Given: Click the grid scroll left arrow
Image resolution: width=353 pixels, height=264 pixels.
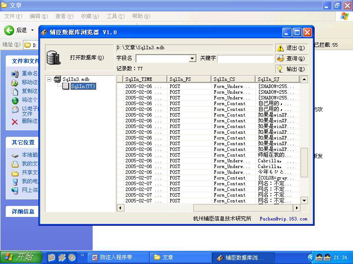Looking at the screenshot, I should pyautogui.click(x=120, y=208).
